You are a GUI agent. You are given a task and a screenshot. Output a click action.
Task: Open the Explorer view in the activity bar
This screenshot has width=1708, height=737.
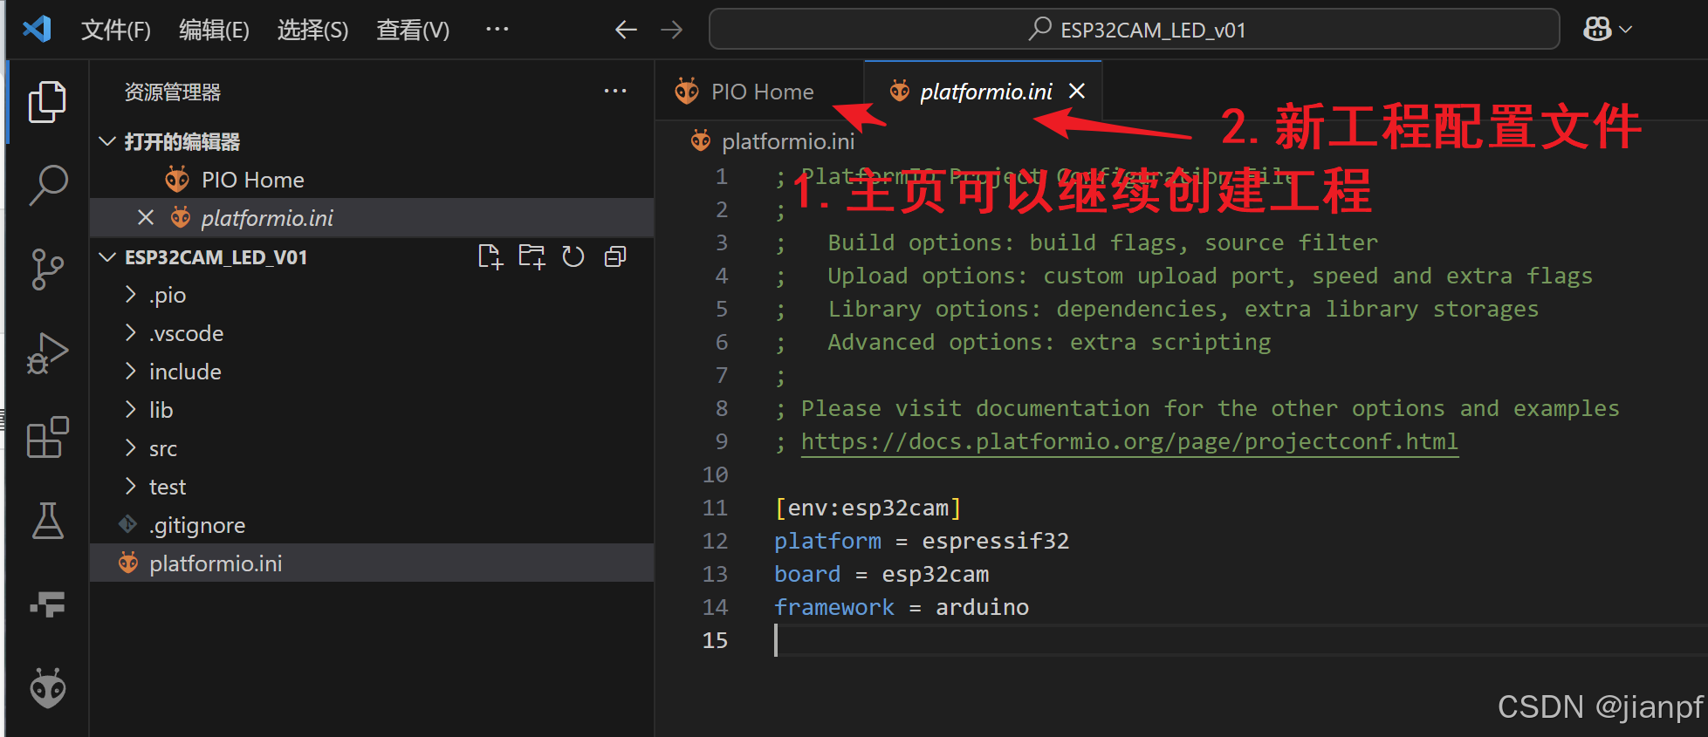(47, 102)
